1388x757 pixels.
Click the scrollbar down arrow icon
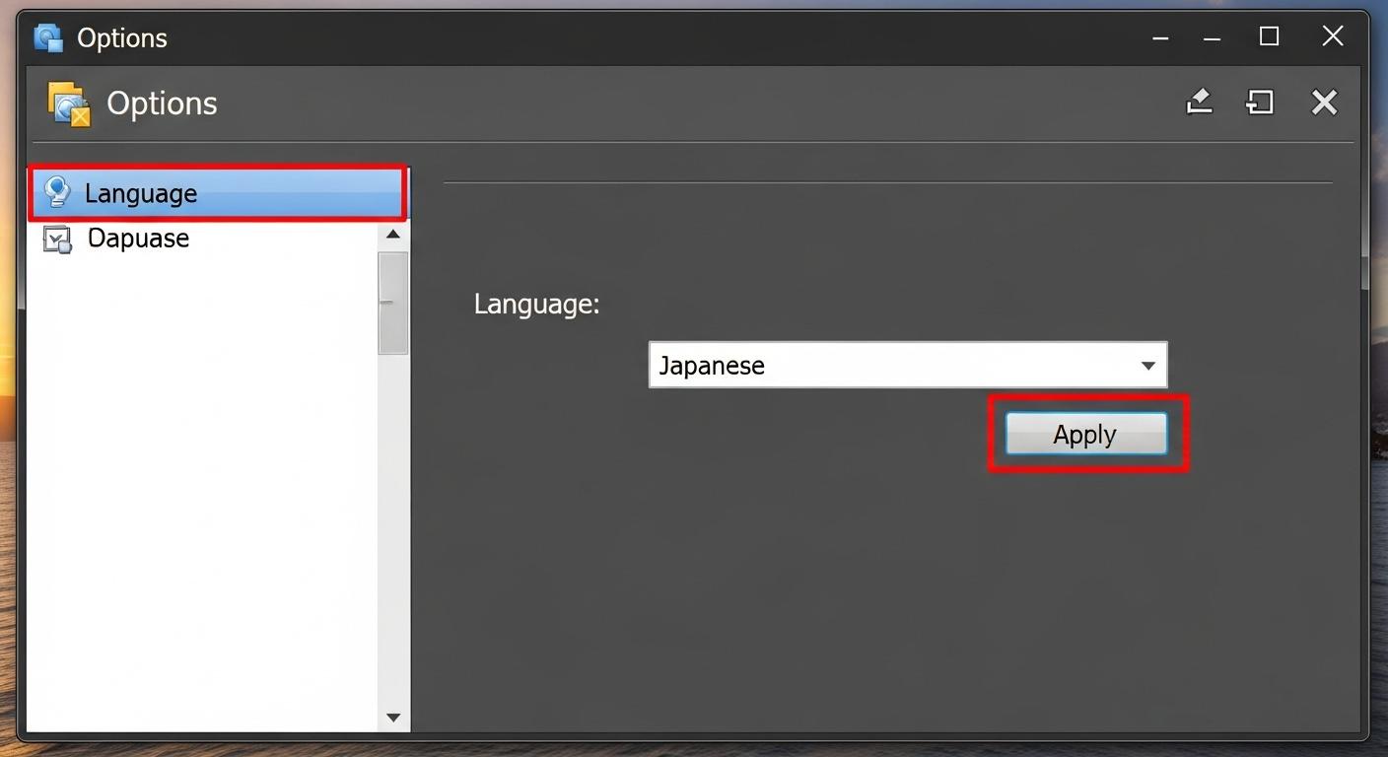pos(391,717)
